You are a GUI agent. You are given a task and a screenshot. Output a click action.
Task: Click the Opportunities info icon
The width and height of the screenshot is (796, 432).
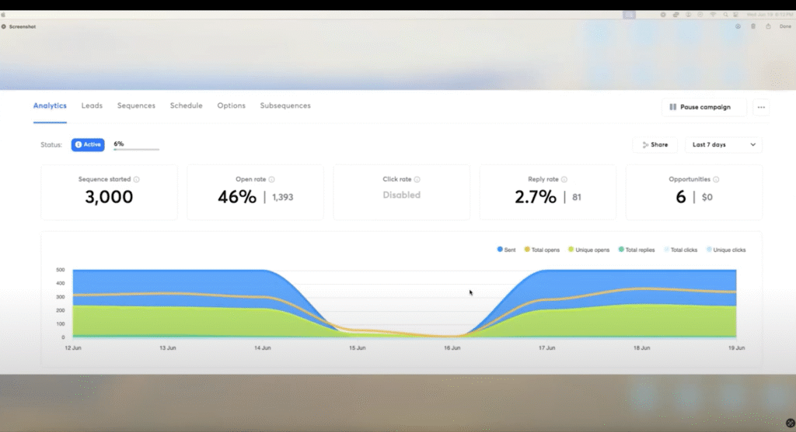coord(716,179)
